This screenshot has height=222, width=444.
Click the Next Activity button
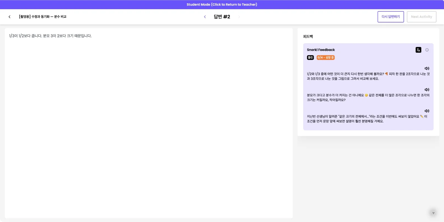(x=421, y=17)
